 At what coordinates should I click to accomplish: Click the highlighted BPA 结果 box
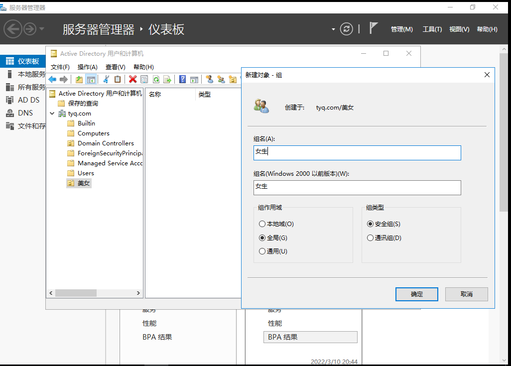click(x=310, y=337)
